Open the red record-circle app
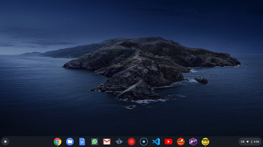The image size is (263, 147). 131,142
